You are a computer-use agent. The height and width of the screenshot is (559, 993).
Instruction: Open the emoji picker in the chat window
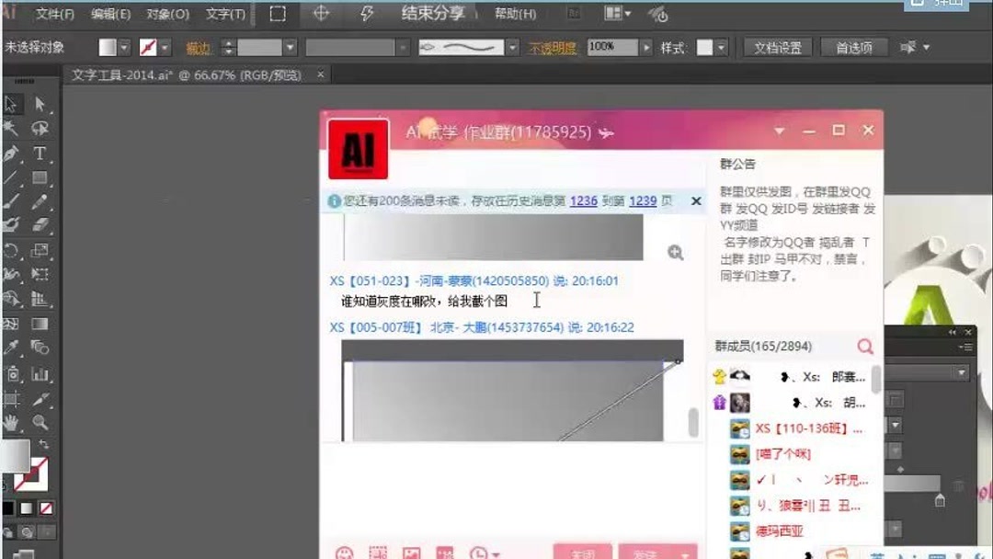click(345, 553)
